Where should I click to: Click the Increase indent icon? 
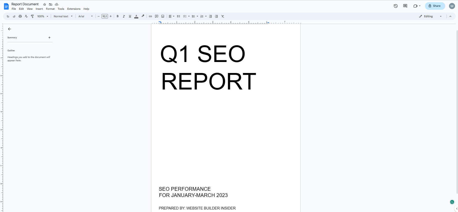pyautogui.click(x=216, y=16)
